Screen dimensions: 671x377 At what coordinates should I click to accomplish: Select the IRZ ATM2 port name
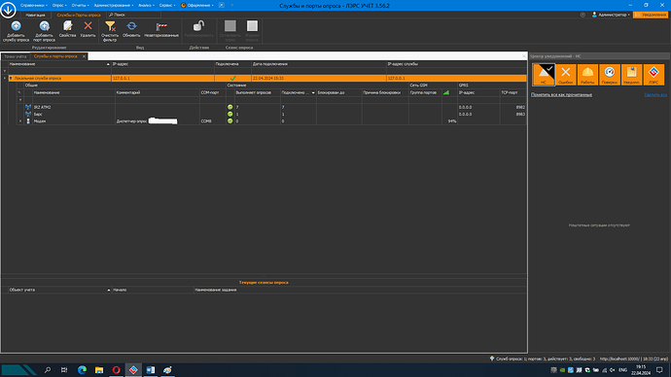point(42,107)
